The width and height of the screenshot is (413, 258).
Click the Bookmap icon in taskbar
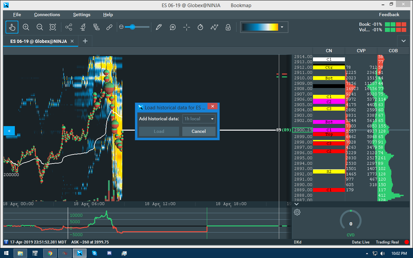coord(80,253)
